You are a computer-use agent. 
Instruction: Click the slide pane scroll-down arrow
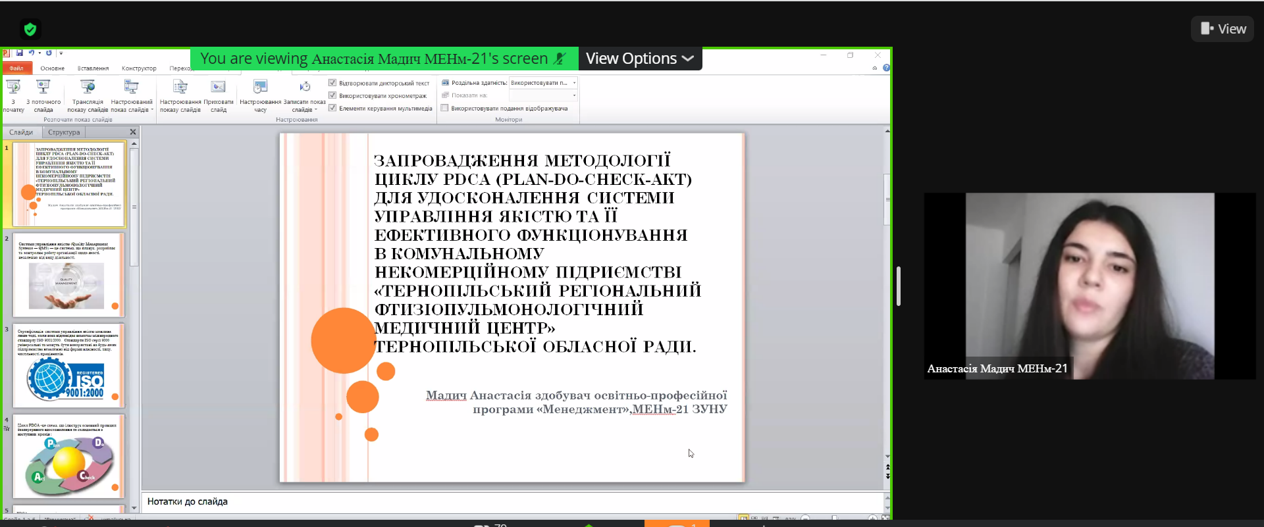click(887, 456)
